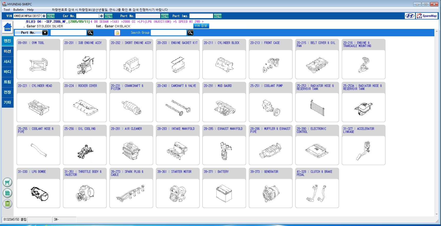Click the Search Group input field
Image resolution: width=441 pixels, height=226 pixels.
(168, 32)
